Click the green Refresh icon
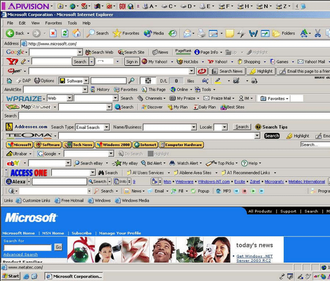 click(x=65, y=33)
